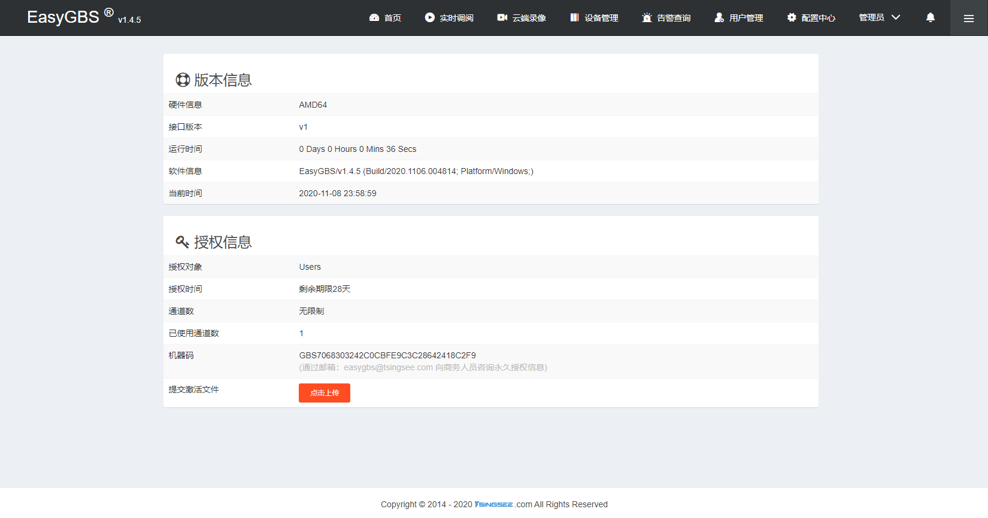Screen dimensions: 988x518
Task: Open 设备管理 device management
Action: [x=594, y=18]
